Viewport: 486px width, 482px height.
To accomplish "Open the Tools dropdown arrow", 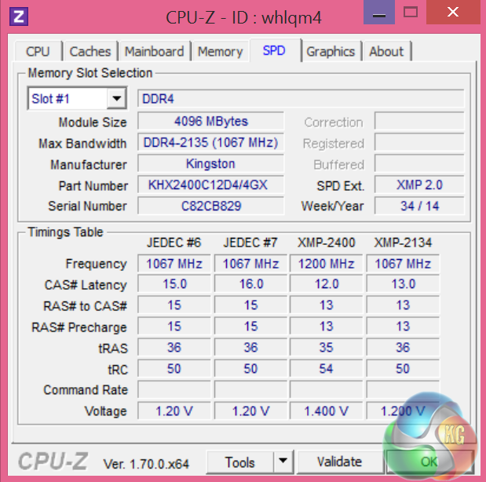I will click(283, 462).
